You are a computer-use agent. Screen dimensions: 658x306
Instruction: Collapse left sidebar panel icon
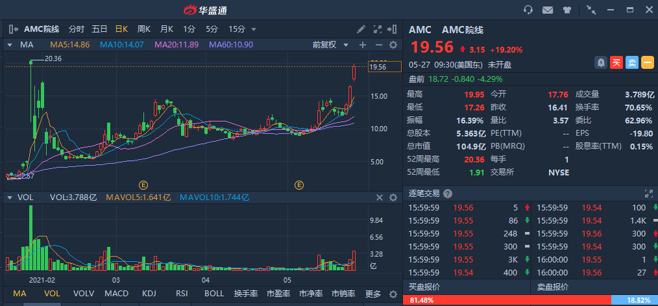[13, 29]
